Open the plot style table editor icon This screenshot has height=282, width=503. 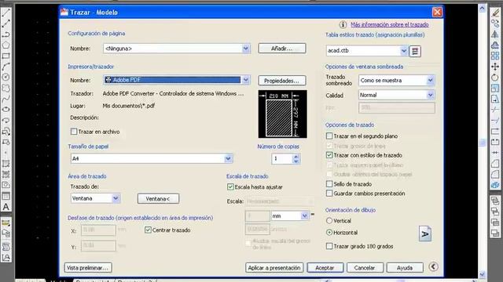(x=415, y=51)
